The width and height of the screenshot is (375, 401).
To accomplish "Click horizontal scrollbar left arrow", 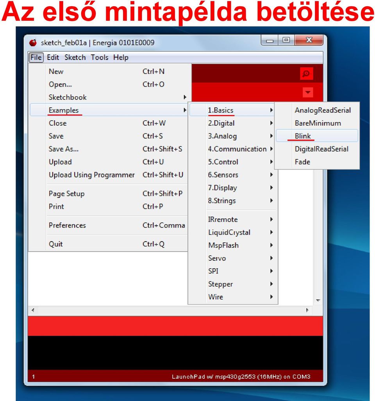I will [33, 310].
